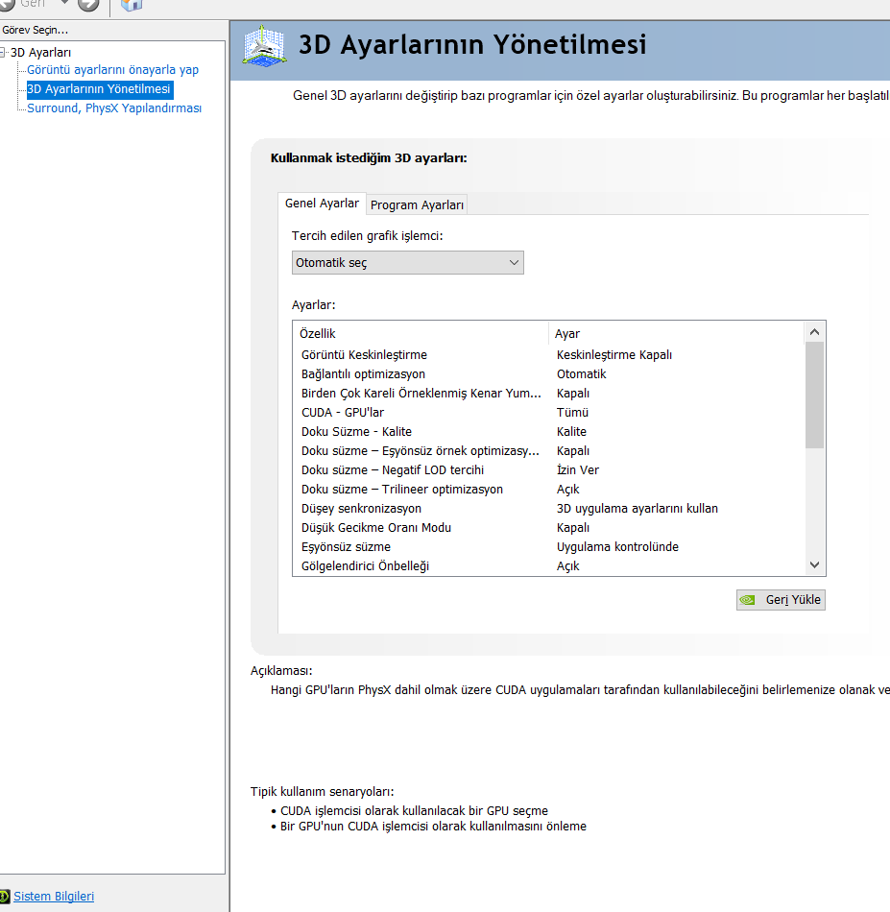Select 3D Ayarlarının Yönetilmesi tree item

[100, 89]
